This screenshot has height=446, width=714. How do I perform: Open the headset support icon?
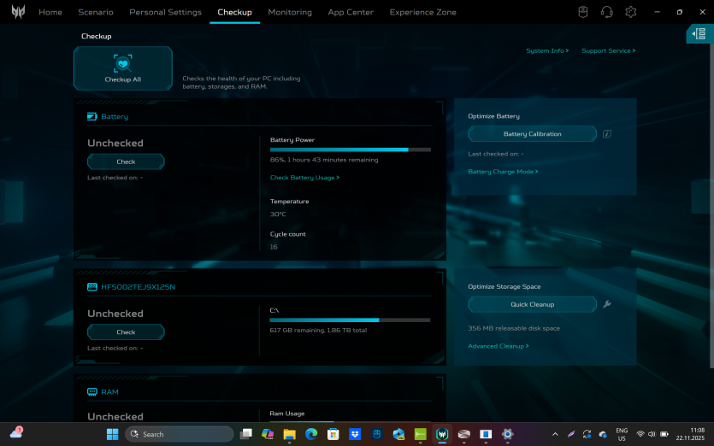(x=607, y=12)
